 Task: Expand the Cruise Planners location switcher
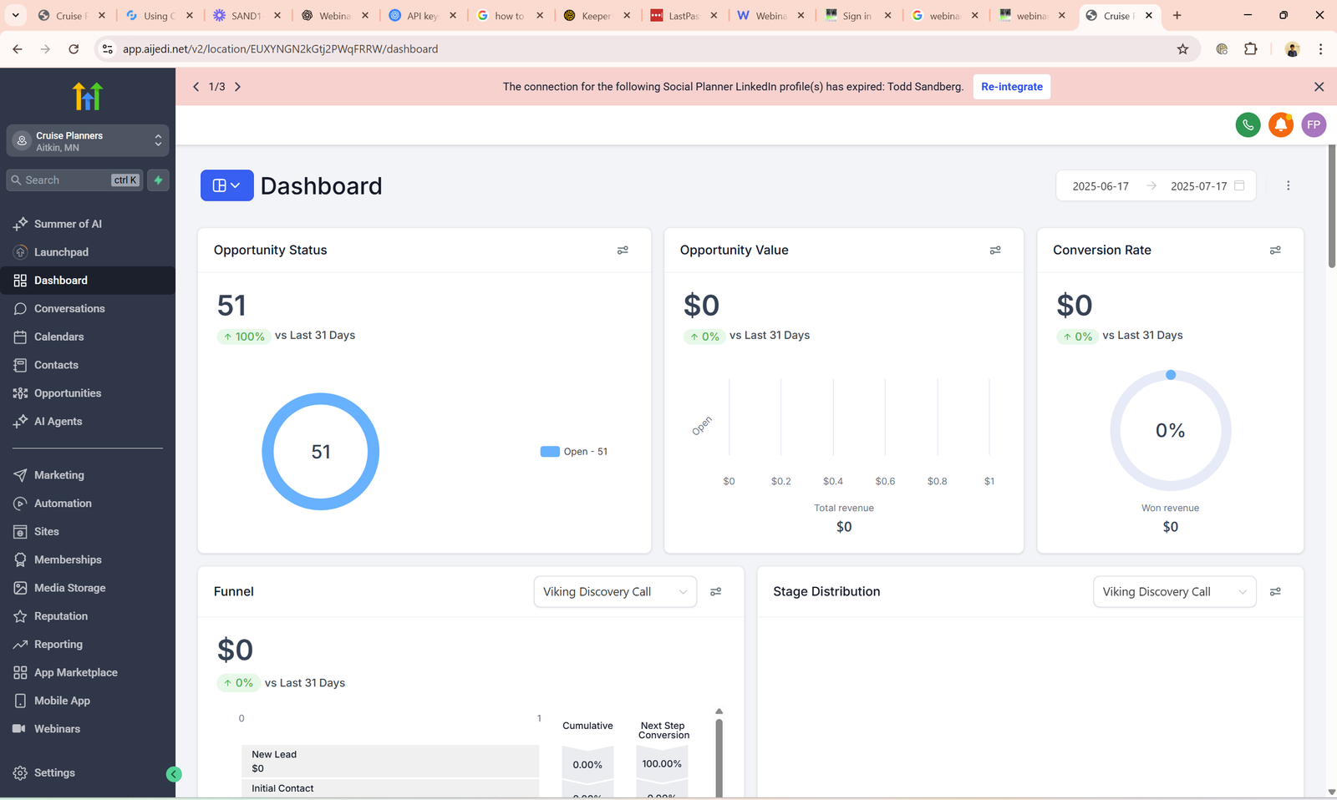(x=88, y=141)
